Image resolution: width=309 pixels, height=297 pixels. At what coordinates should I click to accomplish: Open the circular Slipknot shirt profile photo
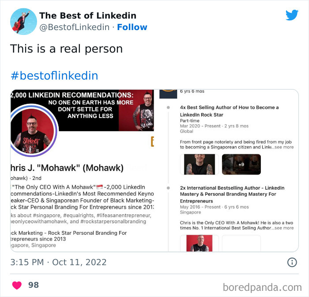click(33, 130)
